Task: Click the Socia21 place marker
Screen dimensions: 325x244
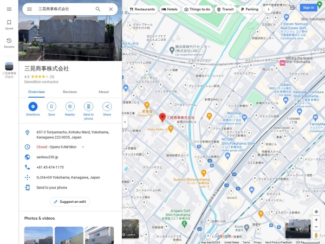Action: [x=231, y=191]
